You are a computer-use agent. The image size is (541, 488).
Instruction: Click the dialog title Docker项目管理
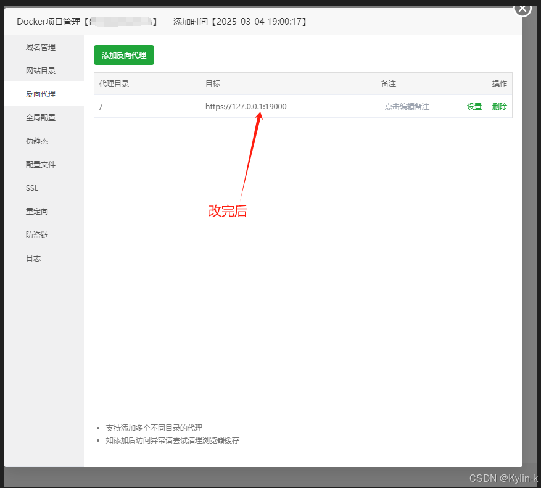coord(48,22)
